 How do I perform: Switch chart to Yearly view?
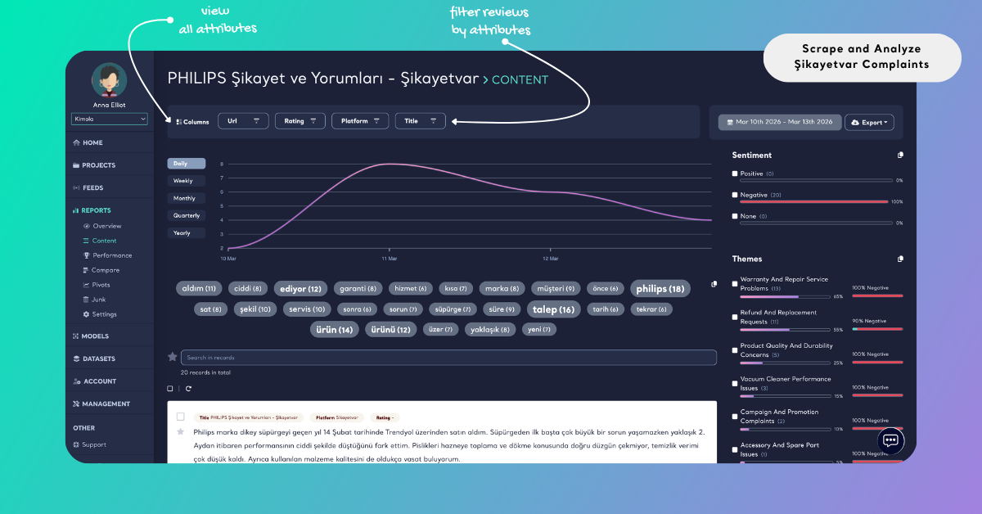tap(187, 232)
